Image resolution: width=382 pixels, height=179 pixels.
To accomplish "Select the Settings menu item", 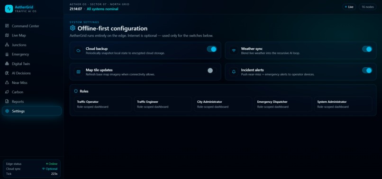I will click(x=32, y=111).
